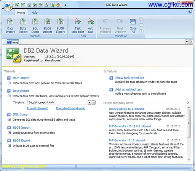Image resolution: width=195 pixels, height=171 pixels.
Task: Click the version text 16.2.0.1 (10.02.2016)
Action: 59,56
